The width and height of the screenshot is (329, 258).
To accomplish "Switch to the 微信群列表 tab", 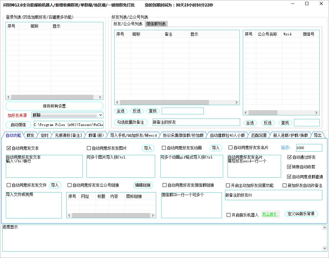I will click(x=156, y=24).
